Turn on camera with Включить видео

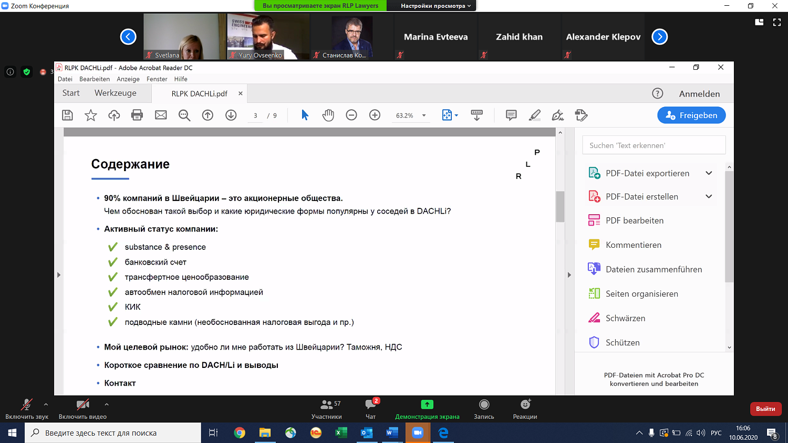click(x=82, y=409)
